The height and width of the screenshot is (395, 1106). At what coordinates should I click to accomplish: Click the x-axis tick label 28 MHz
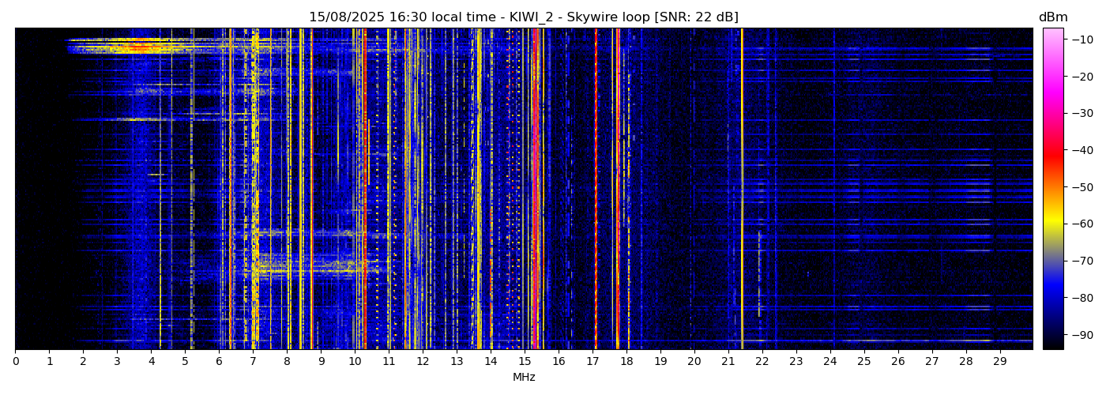click(x=966, y=362)
